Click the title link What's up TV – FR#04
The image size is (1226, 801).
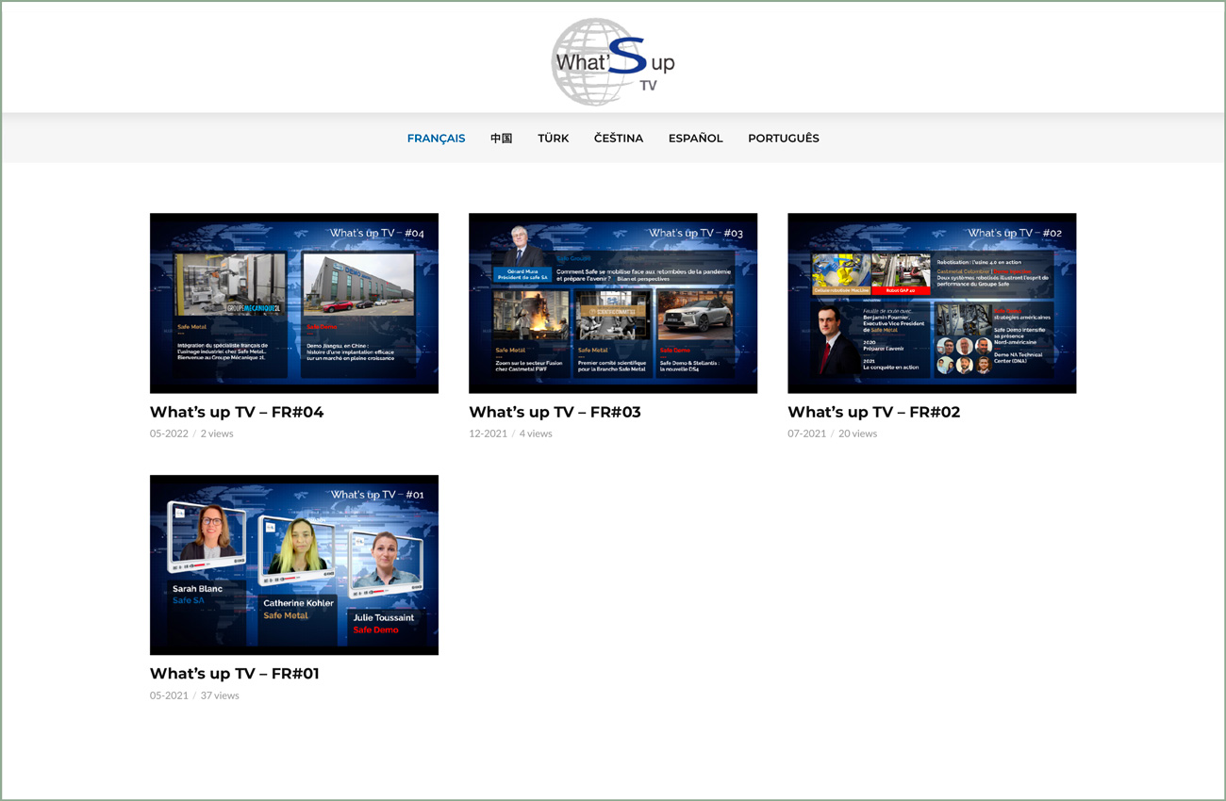(237, 412)
